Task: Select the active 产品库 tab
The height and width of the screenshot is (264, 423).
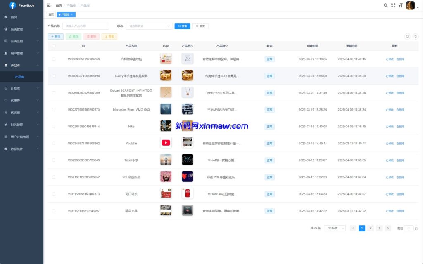Action: coord(65,14)
